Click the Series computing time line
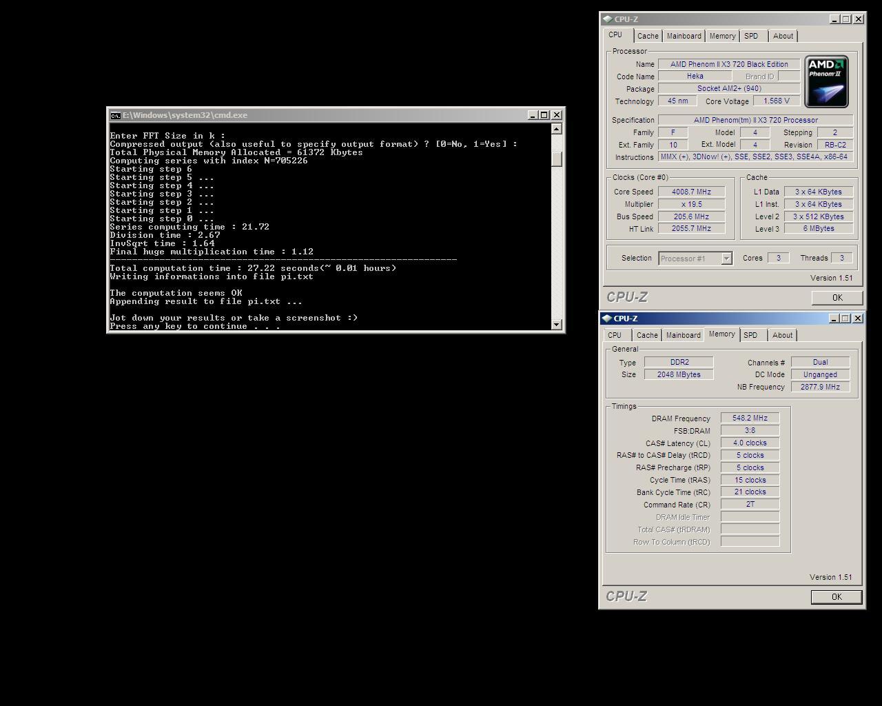Viewport: 882px width, 706px height. 189,227
